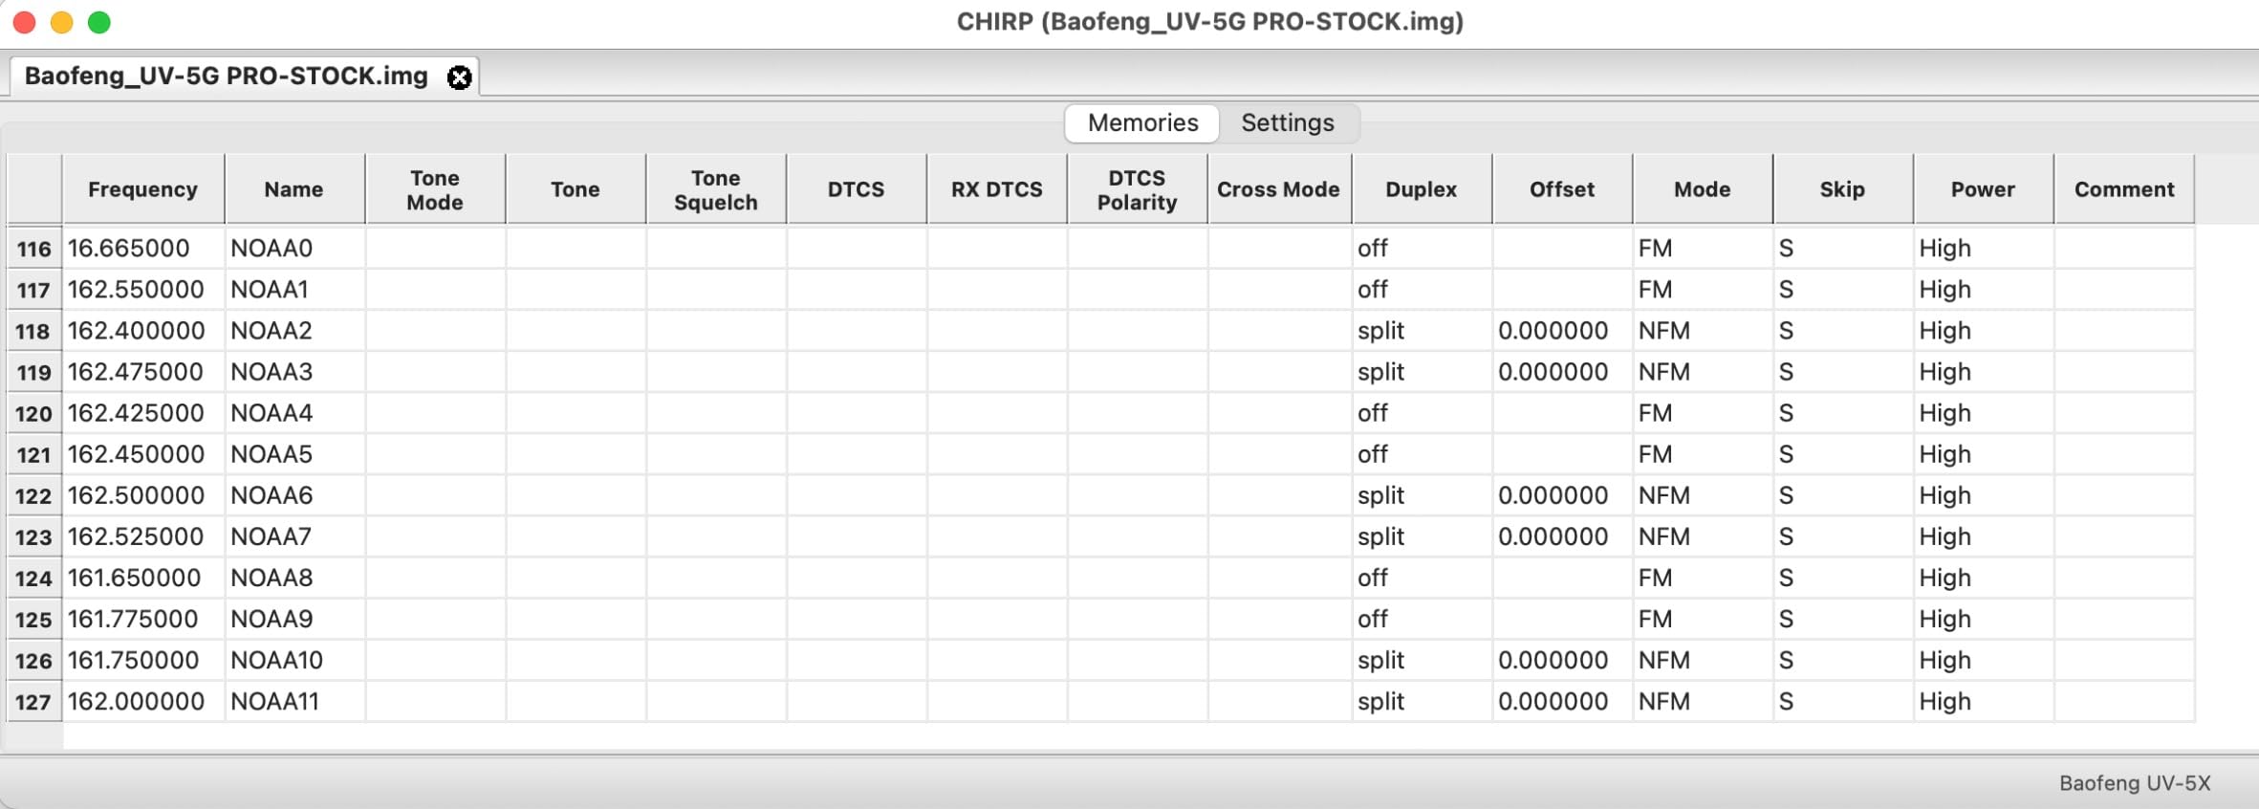Click the Frequency column header
Image resolution: width=2259 pixels, height=809 pixels.
tap(143, 189)
